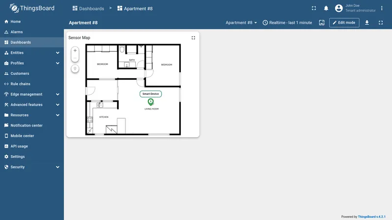Click the export dashboard download icon
This screenshot has height=220, width=392.
(x=367, y=22)
